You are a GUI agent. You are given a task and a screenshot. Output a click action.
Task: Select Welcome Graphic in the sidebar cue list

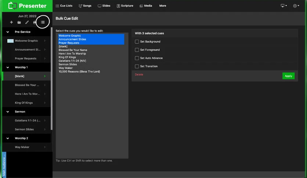(26, 41)
